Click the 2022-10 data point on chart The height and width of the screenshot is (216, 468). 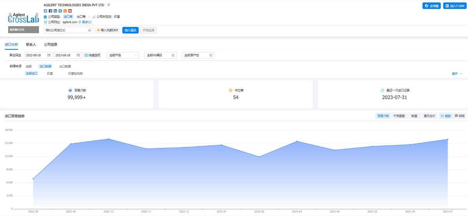click(108, 139)
